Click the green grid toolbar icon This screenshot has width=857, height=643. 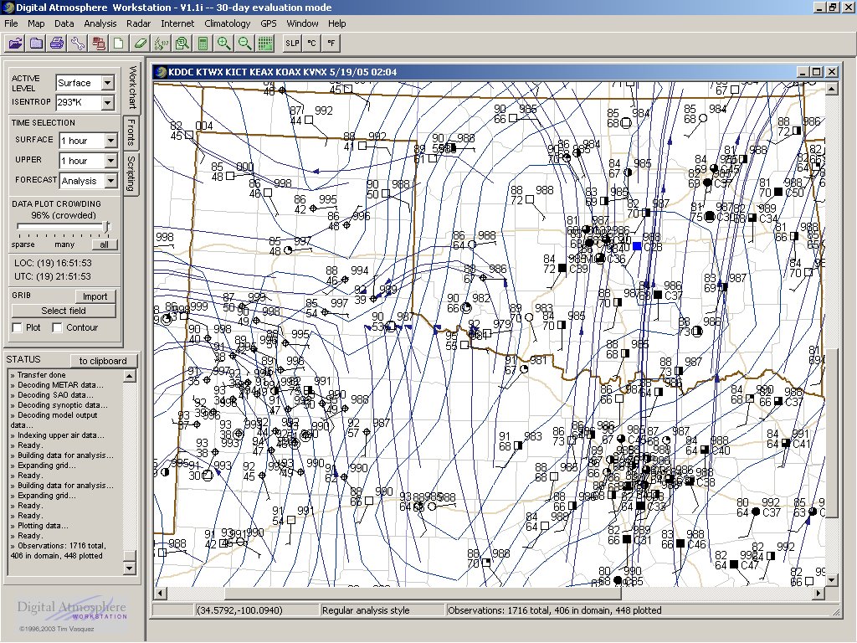click(x=265, y=44)
